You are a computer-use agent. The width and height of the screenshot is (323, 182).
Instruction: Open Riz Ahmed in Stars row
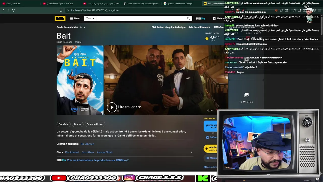tap(72, 152)
